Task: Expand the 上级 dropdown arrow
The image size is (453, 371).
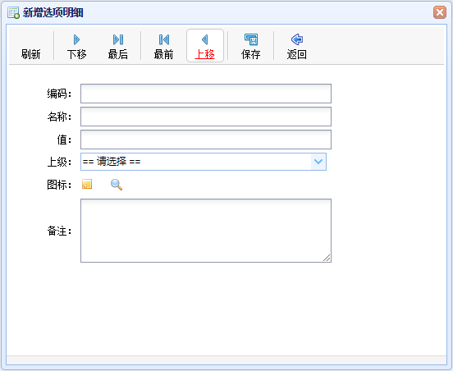Action: click(x=318, y=162)
